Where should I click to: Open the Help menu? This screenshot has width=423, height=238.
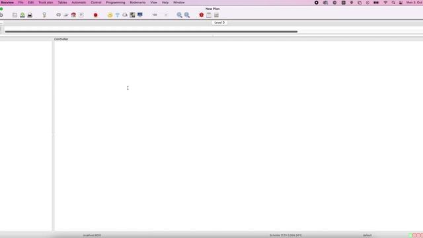[x=165, y=3]
